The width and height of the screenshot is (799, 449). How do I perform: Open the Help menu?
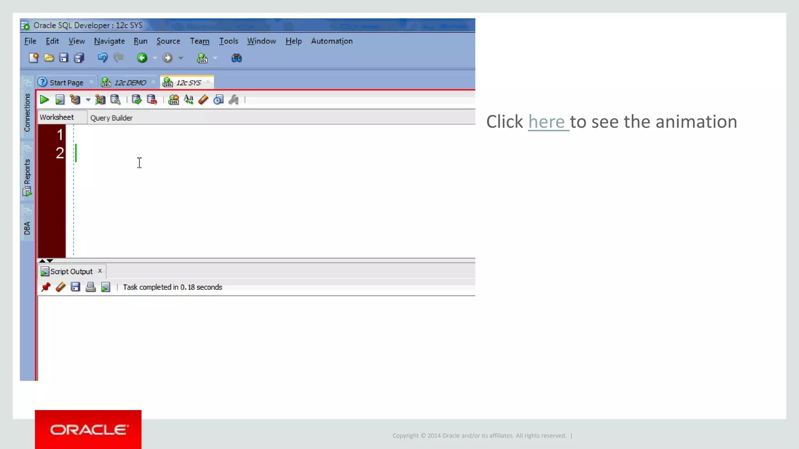(x=293, y=41)
